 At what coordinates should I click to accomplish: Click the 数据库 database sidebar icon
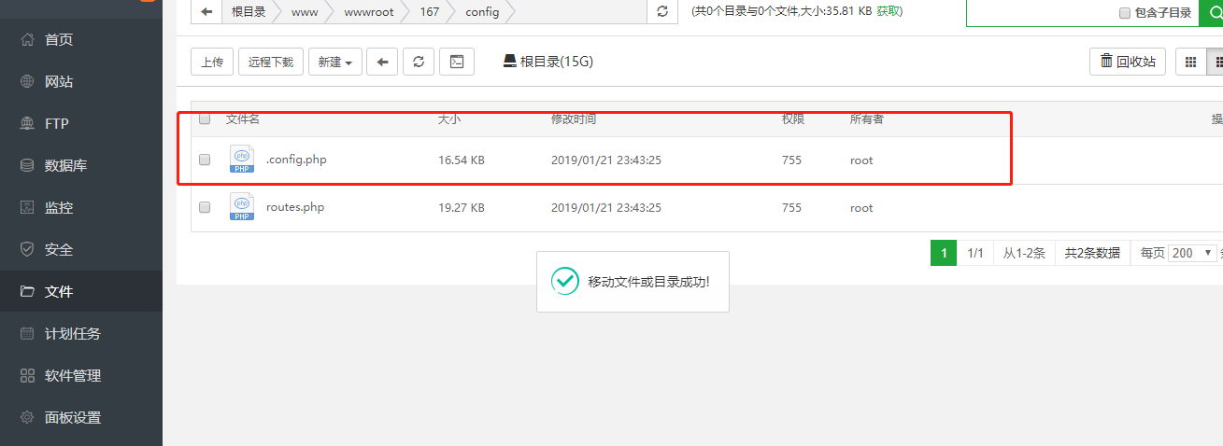[x=27, y=165]
